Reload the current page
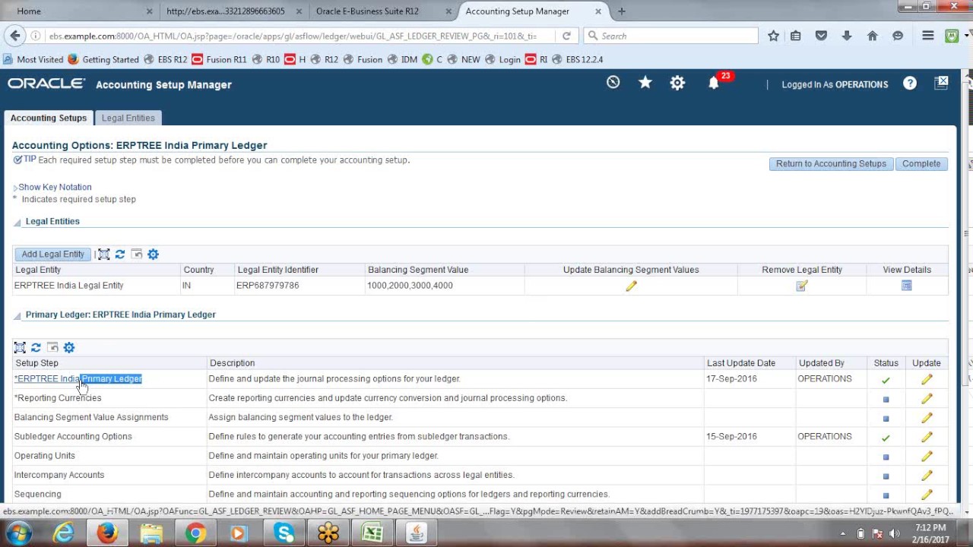The height and width of the screenshot is (547, 973). (x=566, y=36)
